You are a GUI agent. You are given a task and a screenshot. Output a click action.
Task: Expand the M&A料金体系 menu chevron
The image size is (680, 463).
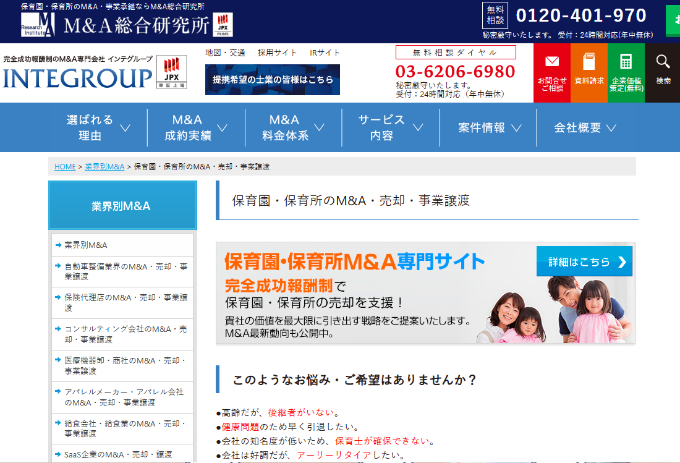pyautogui.click(x=319, y=127)
